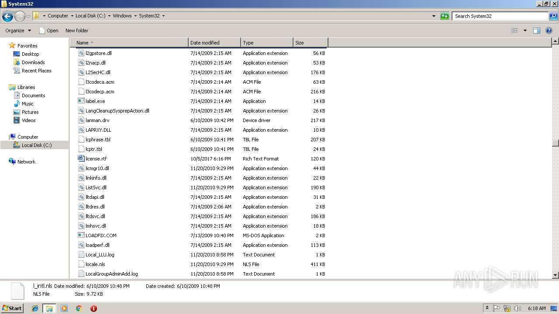Click the Forward navigation arrow
559x314 pixels.
tap(20, 17)
